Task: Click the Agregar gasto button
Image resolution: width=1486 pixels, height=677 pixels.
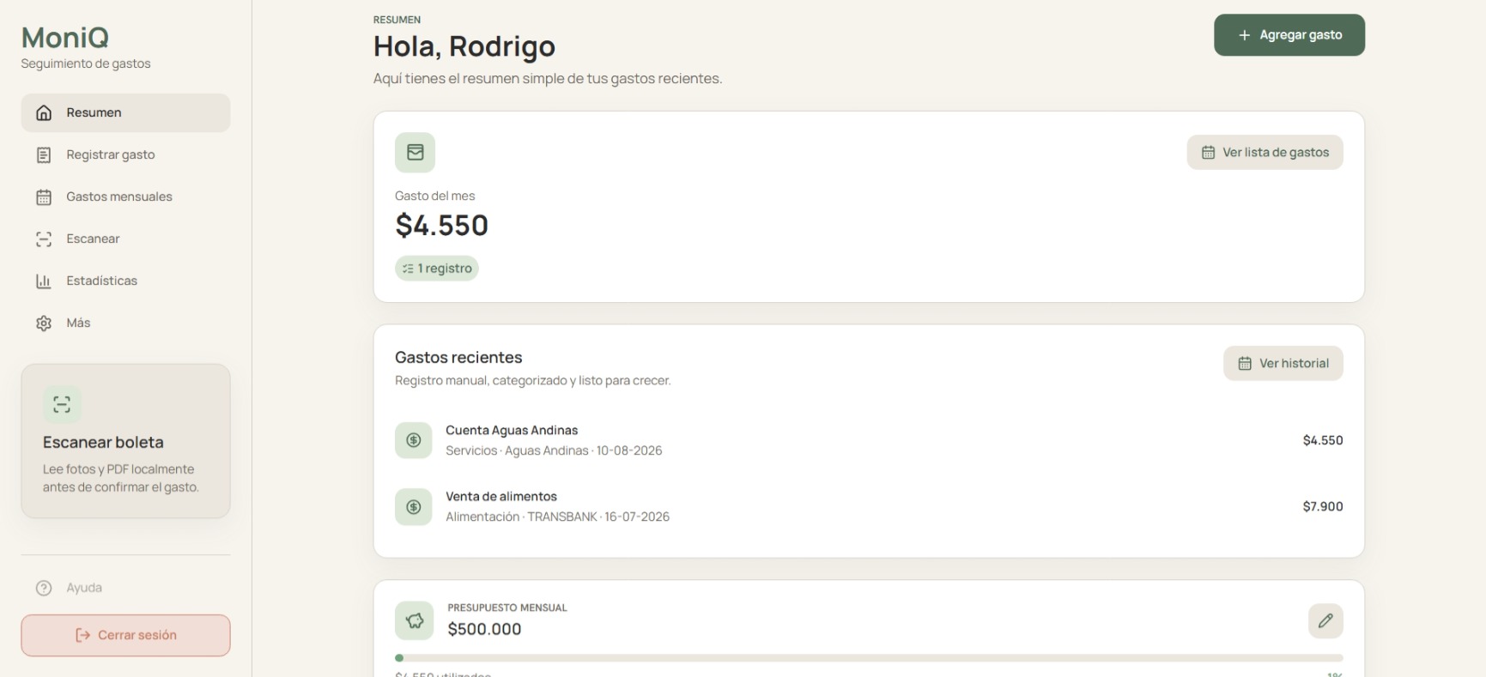Action: 1289,35
